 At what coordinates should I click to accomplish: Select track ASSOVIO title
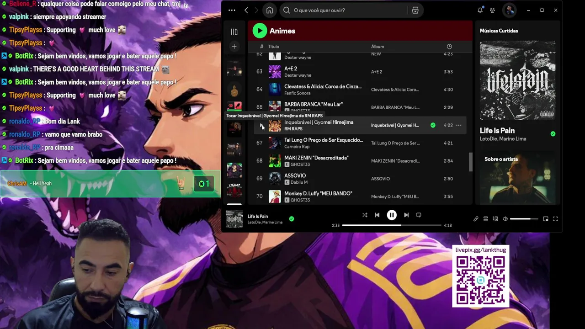tap(295, 175)
